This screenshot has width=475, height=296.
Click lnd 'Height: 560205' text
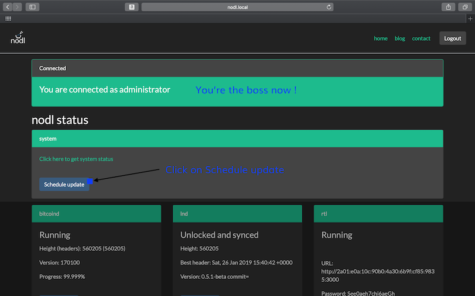click(x=199, y=249)
